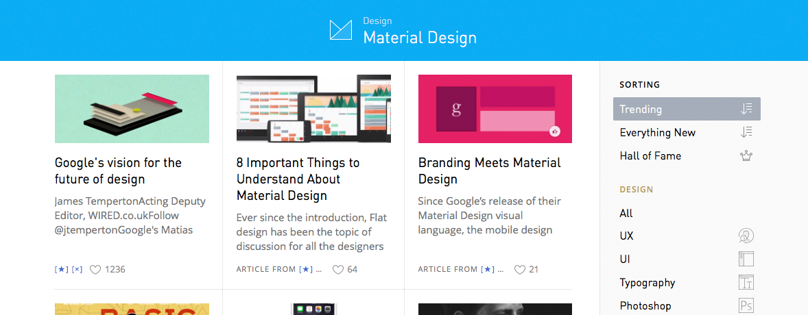Image resolution: width=808 pixels, height=315 pixels.
Task: Open Google's vision article thumbnail
Action: coord(132,109)
